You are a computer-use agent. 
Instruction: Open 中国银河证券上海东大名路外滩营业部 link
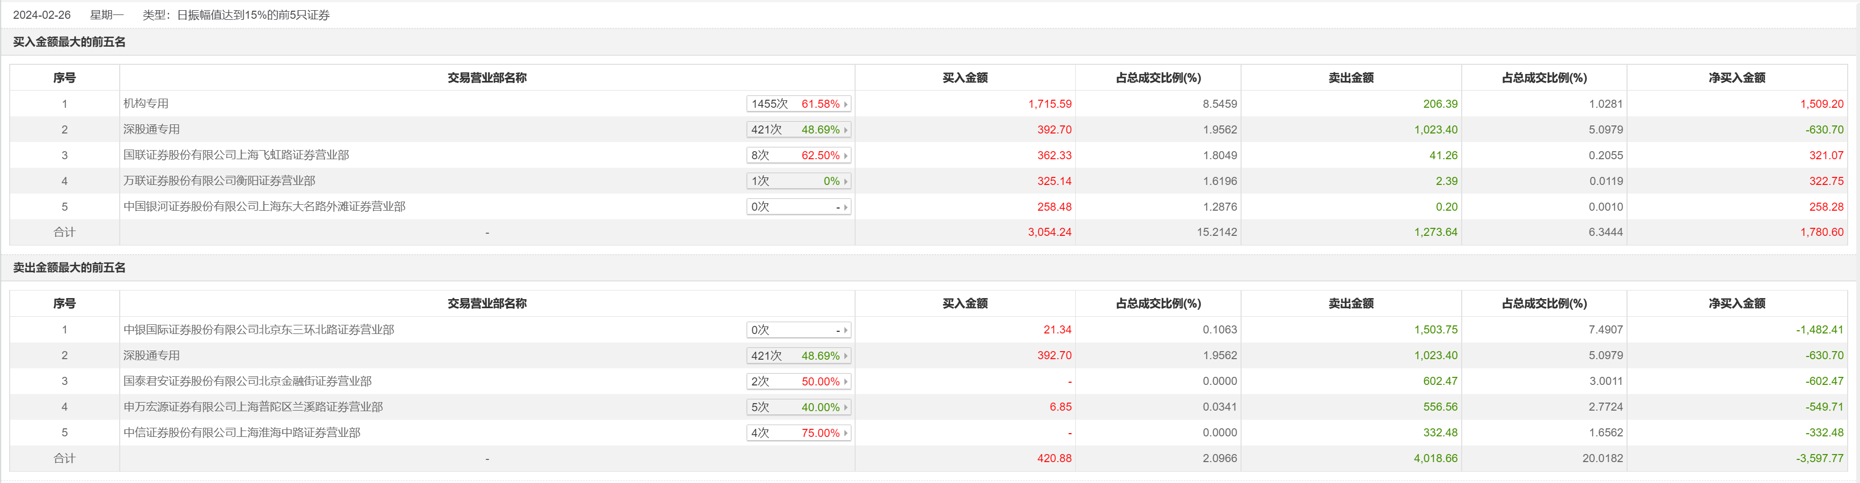click(264, 207)
